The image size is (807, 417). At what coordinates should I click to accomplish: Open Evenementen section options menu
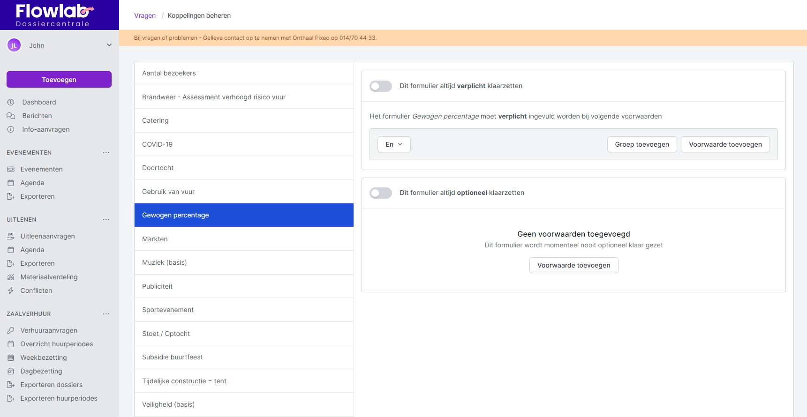106,153
